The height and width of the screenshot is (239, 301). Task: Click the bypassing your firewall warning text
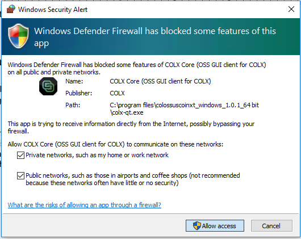pyautogui.click(x=131, y=128)
